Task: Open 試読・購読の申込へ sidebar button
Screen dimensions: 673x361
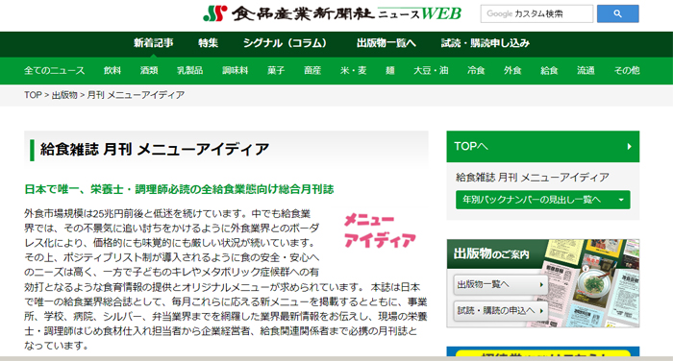Action: point(501,310)
